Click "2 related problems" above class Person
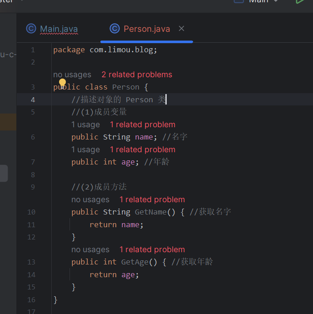The image size is (313, 314). tap(137, 75)
